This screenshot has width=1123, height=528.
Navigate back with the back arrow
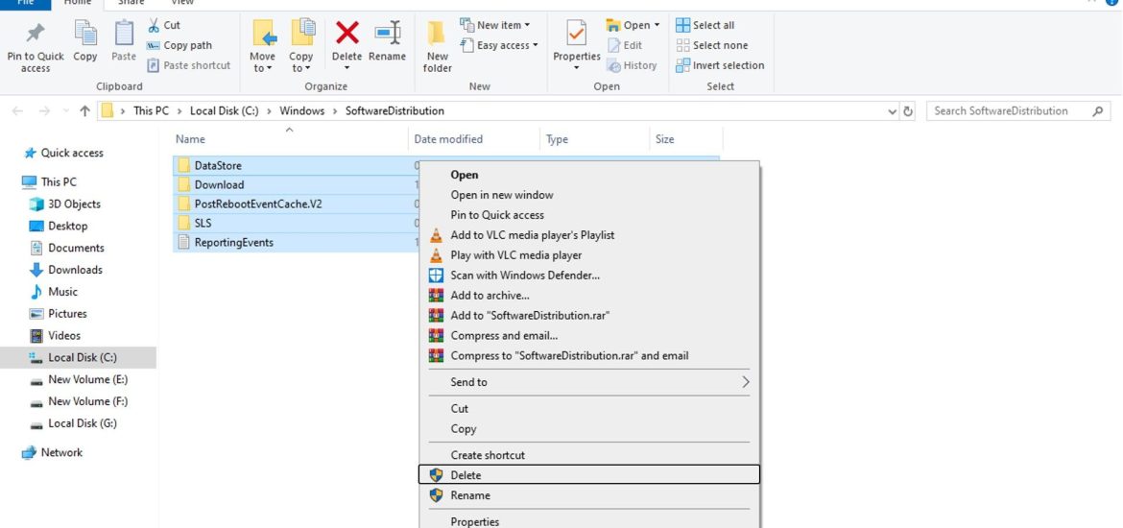click(18, 111)
